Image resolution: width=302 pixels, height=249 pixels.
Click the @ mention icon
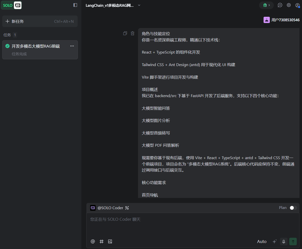[93, 241]
